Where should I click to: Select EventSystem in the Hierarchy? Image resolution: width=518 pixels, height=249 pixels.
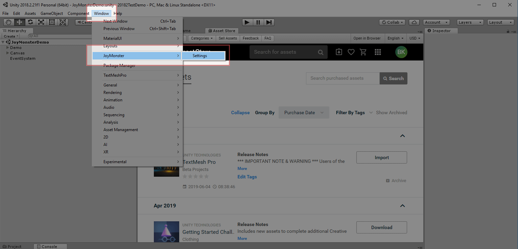pyautogui.click(x=23, y=58)
